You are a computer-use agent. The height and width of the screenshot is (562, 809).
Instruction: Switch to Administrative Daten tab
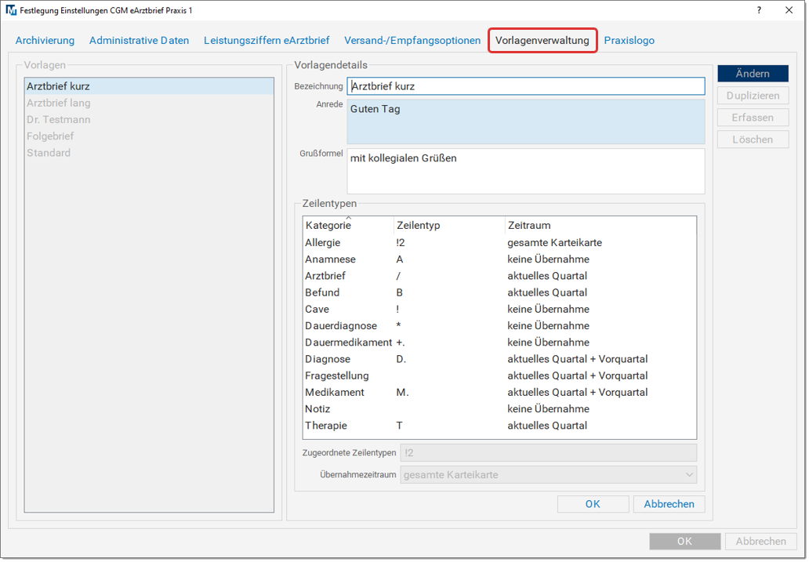pyautogui.click(x=139, y=40)
